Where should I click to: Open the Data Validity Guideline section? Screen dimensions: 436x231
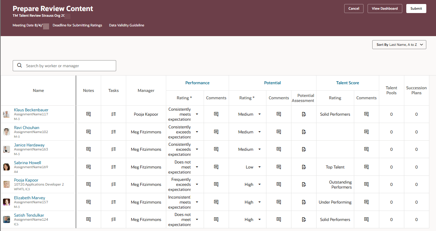pyautogui.click(x=126, y=25)
